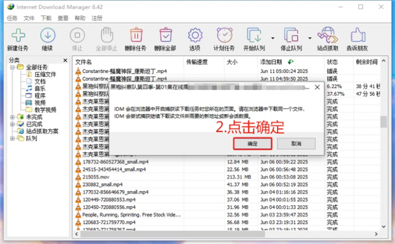This screenshot has width=395, height=244.
Task: Select the 视频 category
Action: coord(40,103)
